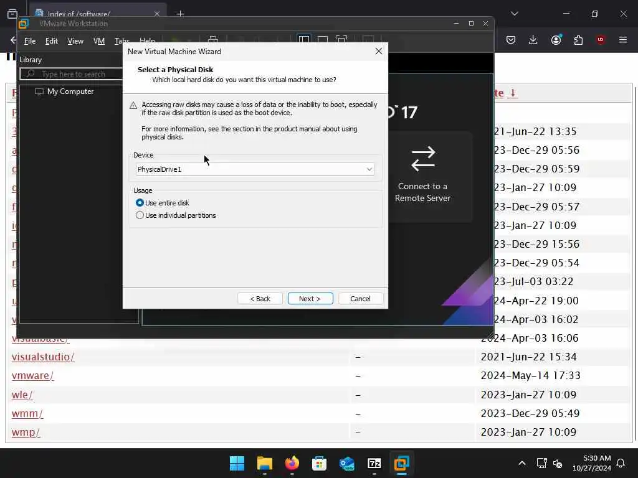The image size is (638, 478).
Task: Open the Firefox list all tabs chevron
Action: tap(515, 14)
